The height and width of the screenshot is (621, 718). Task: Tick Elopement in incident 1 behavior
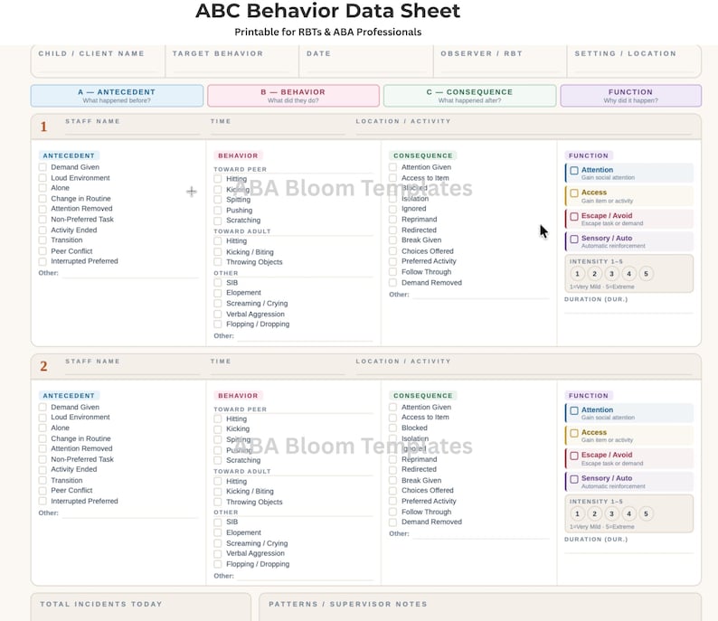coord(218,293)
